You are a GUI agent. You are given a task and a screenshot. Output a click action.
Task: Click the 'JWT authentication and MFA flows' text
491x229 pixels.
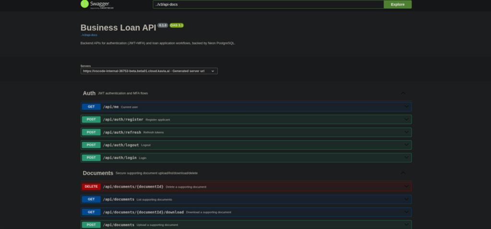point(123,93)
